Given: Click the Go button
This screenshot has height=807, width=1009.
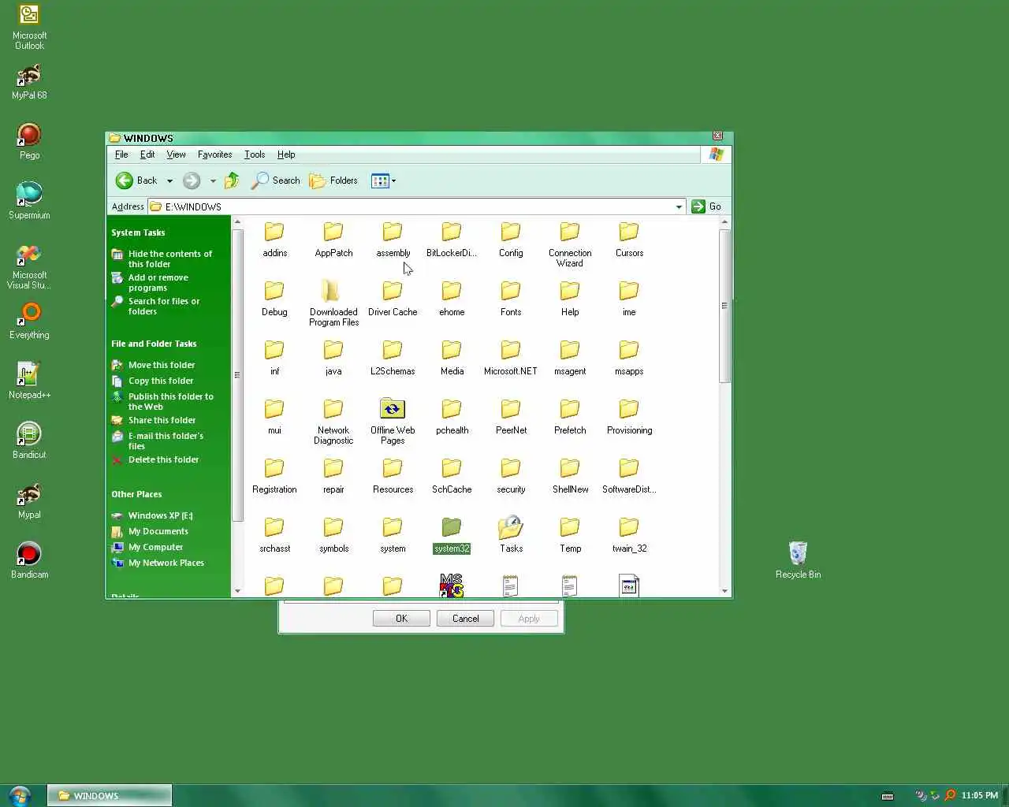Looking at the screenshot, I should pyautogui.click(x=706, y=206).
